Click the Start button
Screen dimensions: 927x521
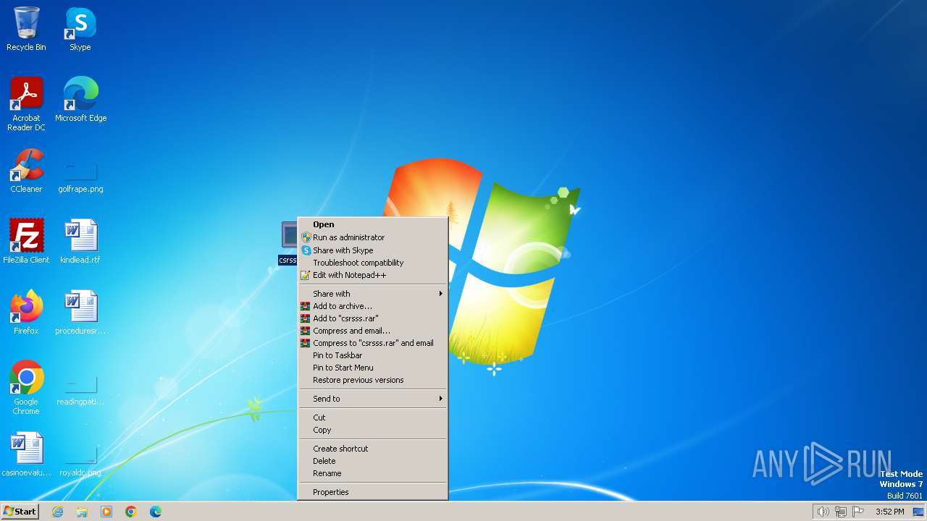pyautogui.click(x=20, y=512)
